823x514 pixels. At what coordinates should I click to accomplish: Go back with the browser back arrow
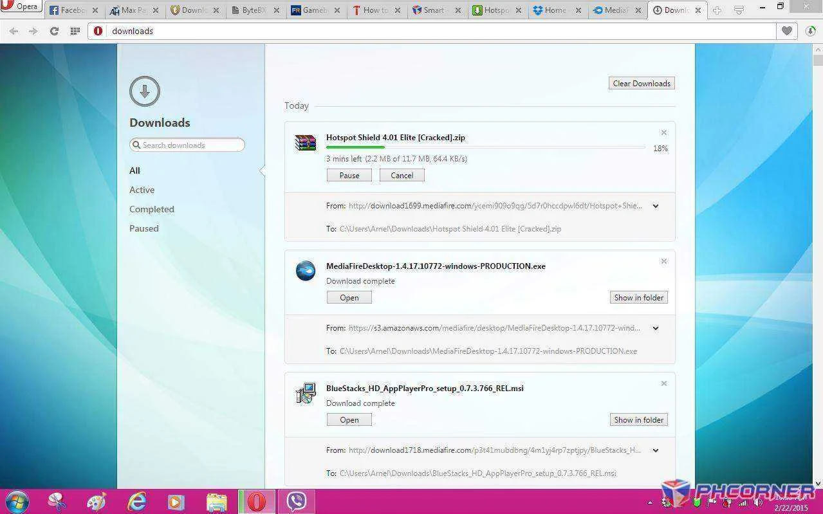pyautogui.click(x=14, y=31)
